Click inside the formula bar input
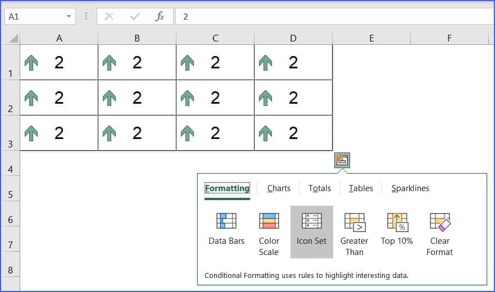Image resolution: width=495 pixels, height=292 pixels. (x=335, y=16)
